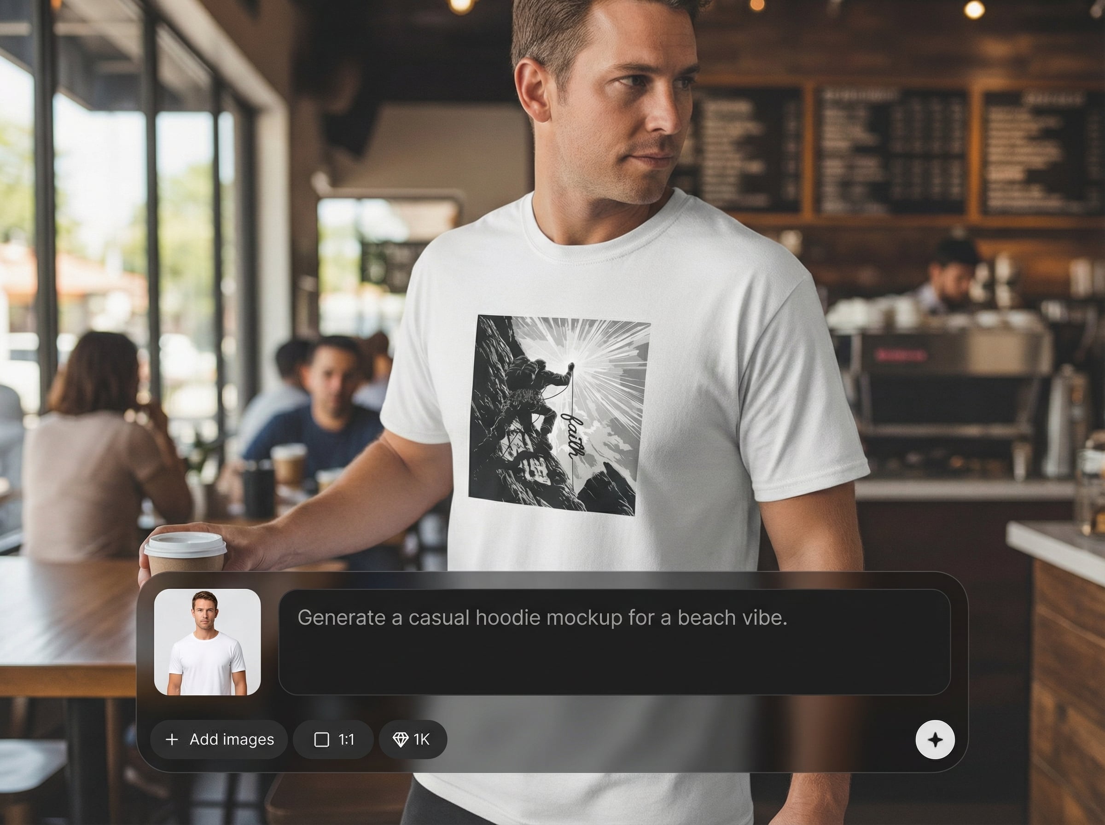The height and width of the screenshot is (825, 1105).
Task: Click the '1K' quality text label
Action: (421, 740)
